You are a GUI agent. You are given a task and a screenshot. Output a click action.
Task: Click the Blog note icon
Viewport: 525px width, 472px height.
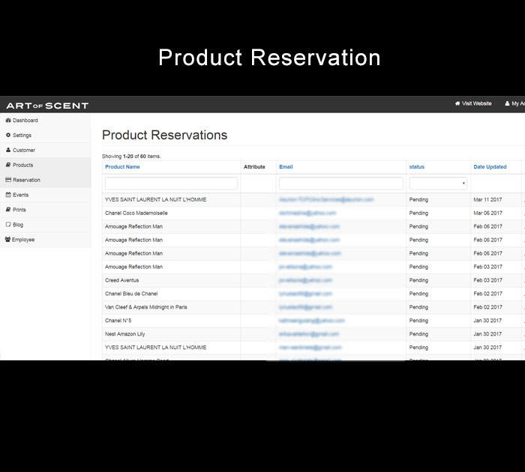click(x=8, y=225)
